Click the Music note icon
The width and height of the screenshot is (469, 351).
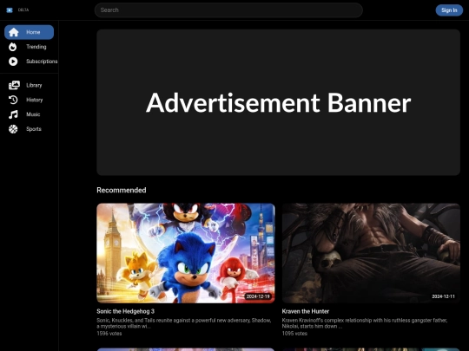pyautogui.click(x=13, y=114)
